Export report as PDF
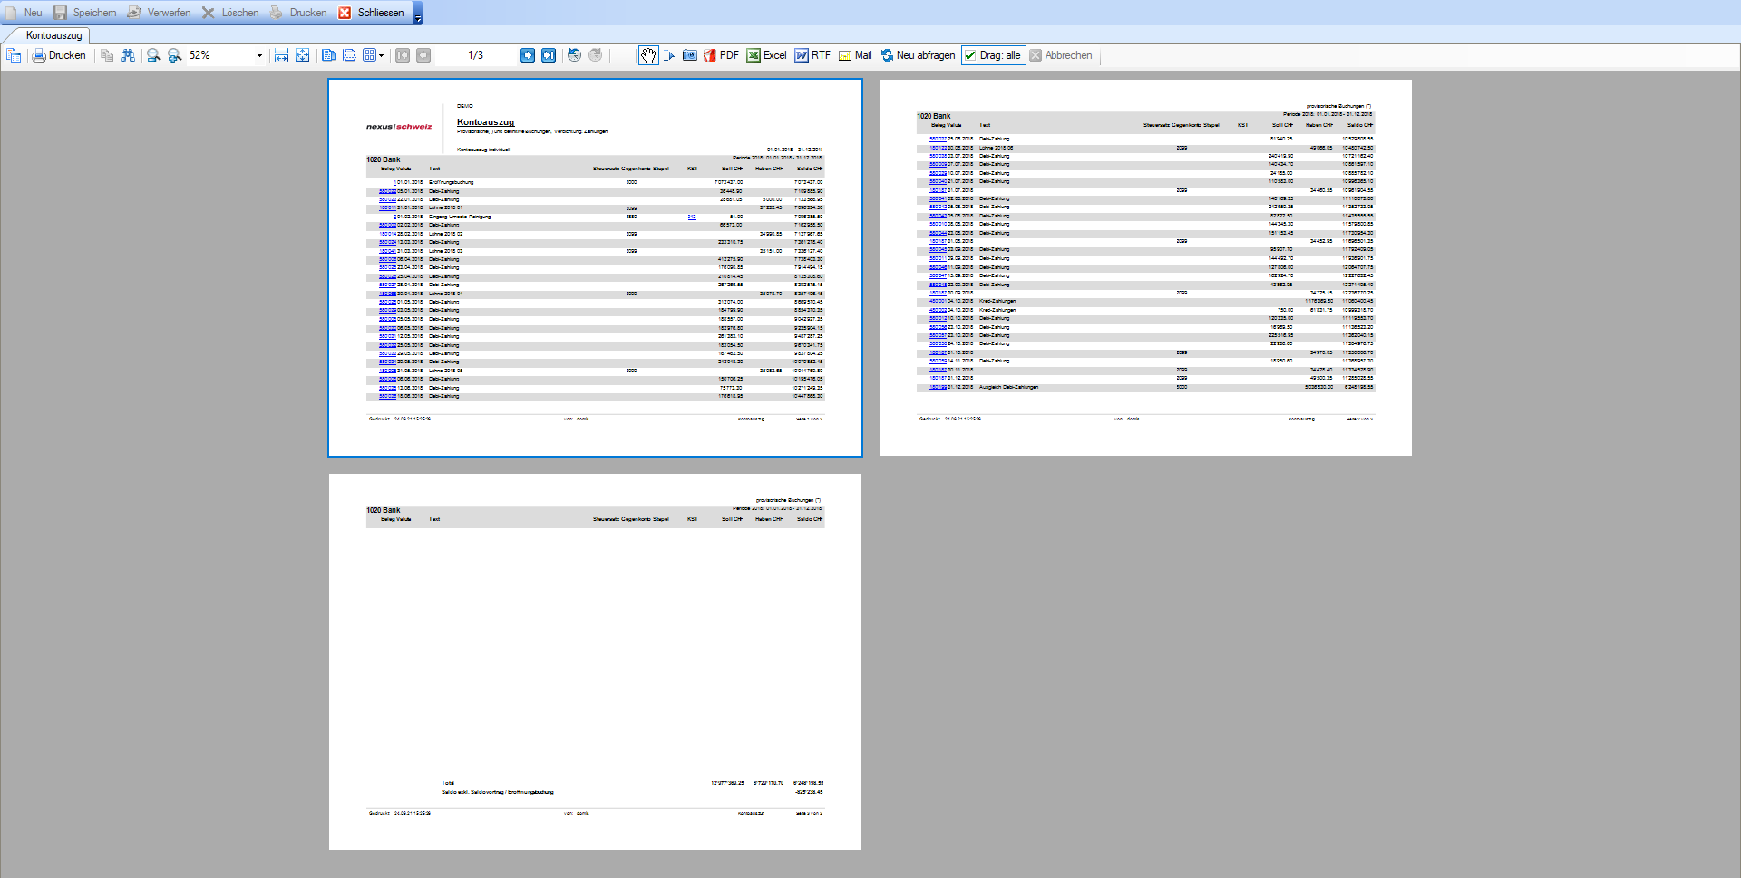This screenshot has height=878, width=1741. [721, 55]
